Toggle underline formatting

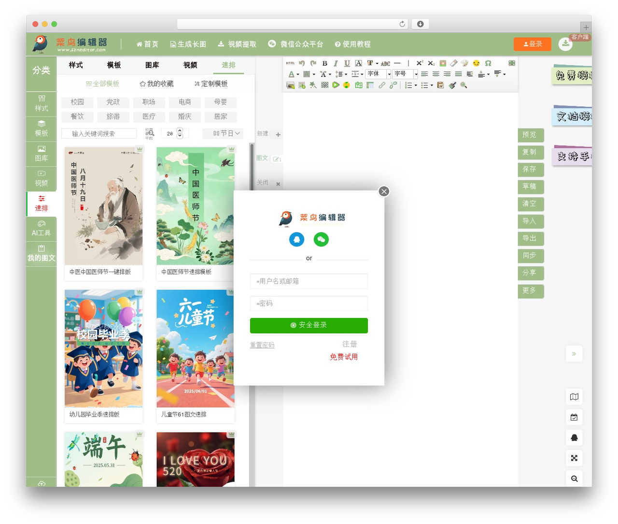tap(347, 63)
